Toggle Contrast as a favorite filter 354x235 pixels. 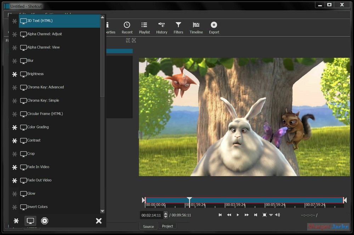[x=14, y=141]
